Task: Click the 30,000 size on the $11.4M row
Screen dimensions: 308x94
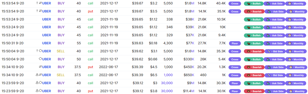Action: click(x=167, y=91)
